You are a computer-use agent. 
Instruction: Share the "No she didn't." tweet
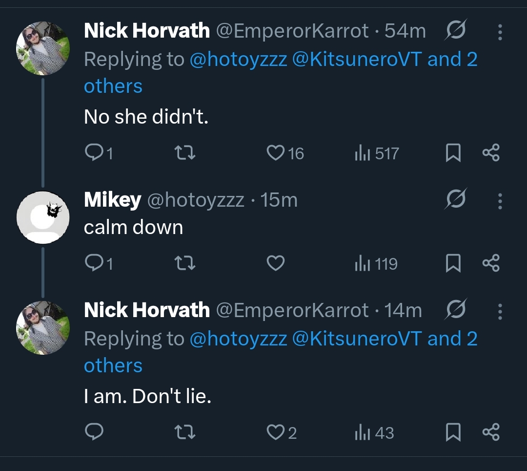coord(490,153)
